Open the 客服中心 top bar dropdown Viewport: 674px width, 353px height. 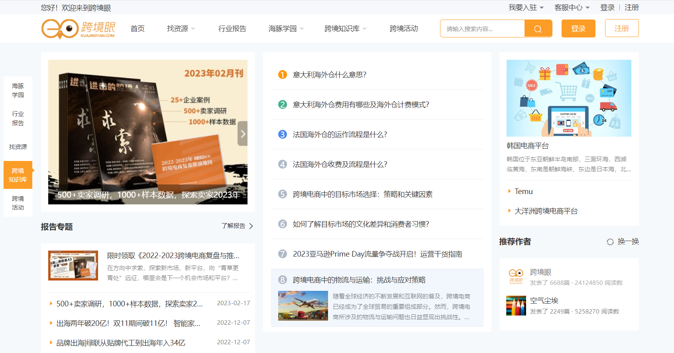(572, 8)
